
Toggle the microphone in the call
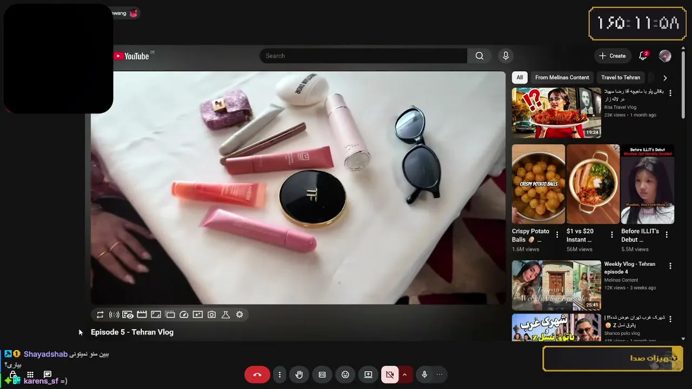[424, 374]
